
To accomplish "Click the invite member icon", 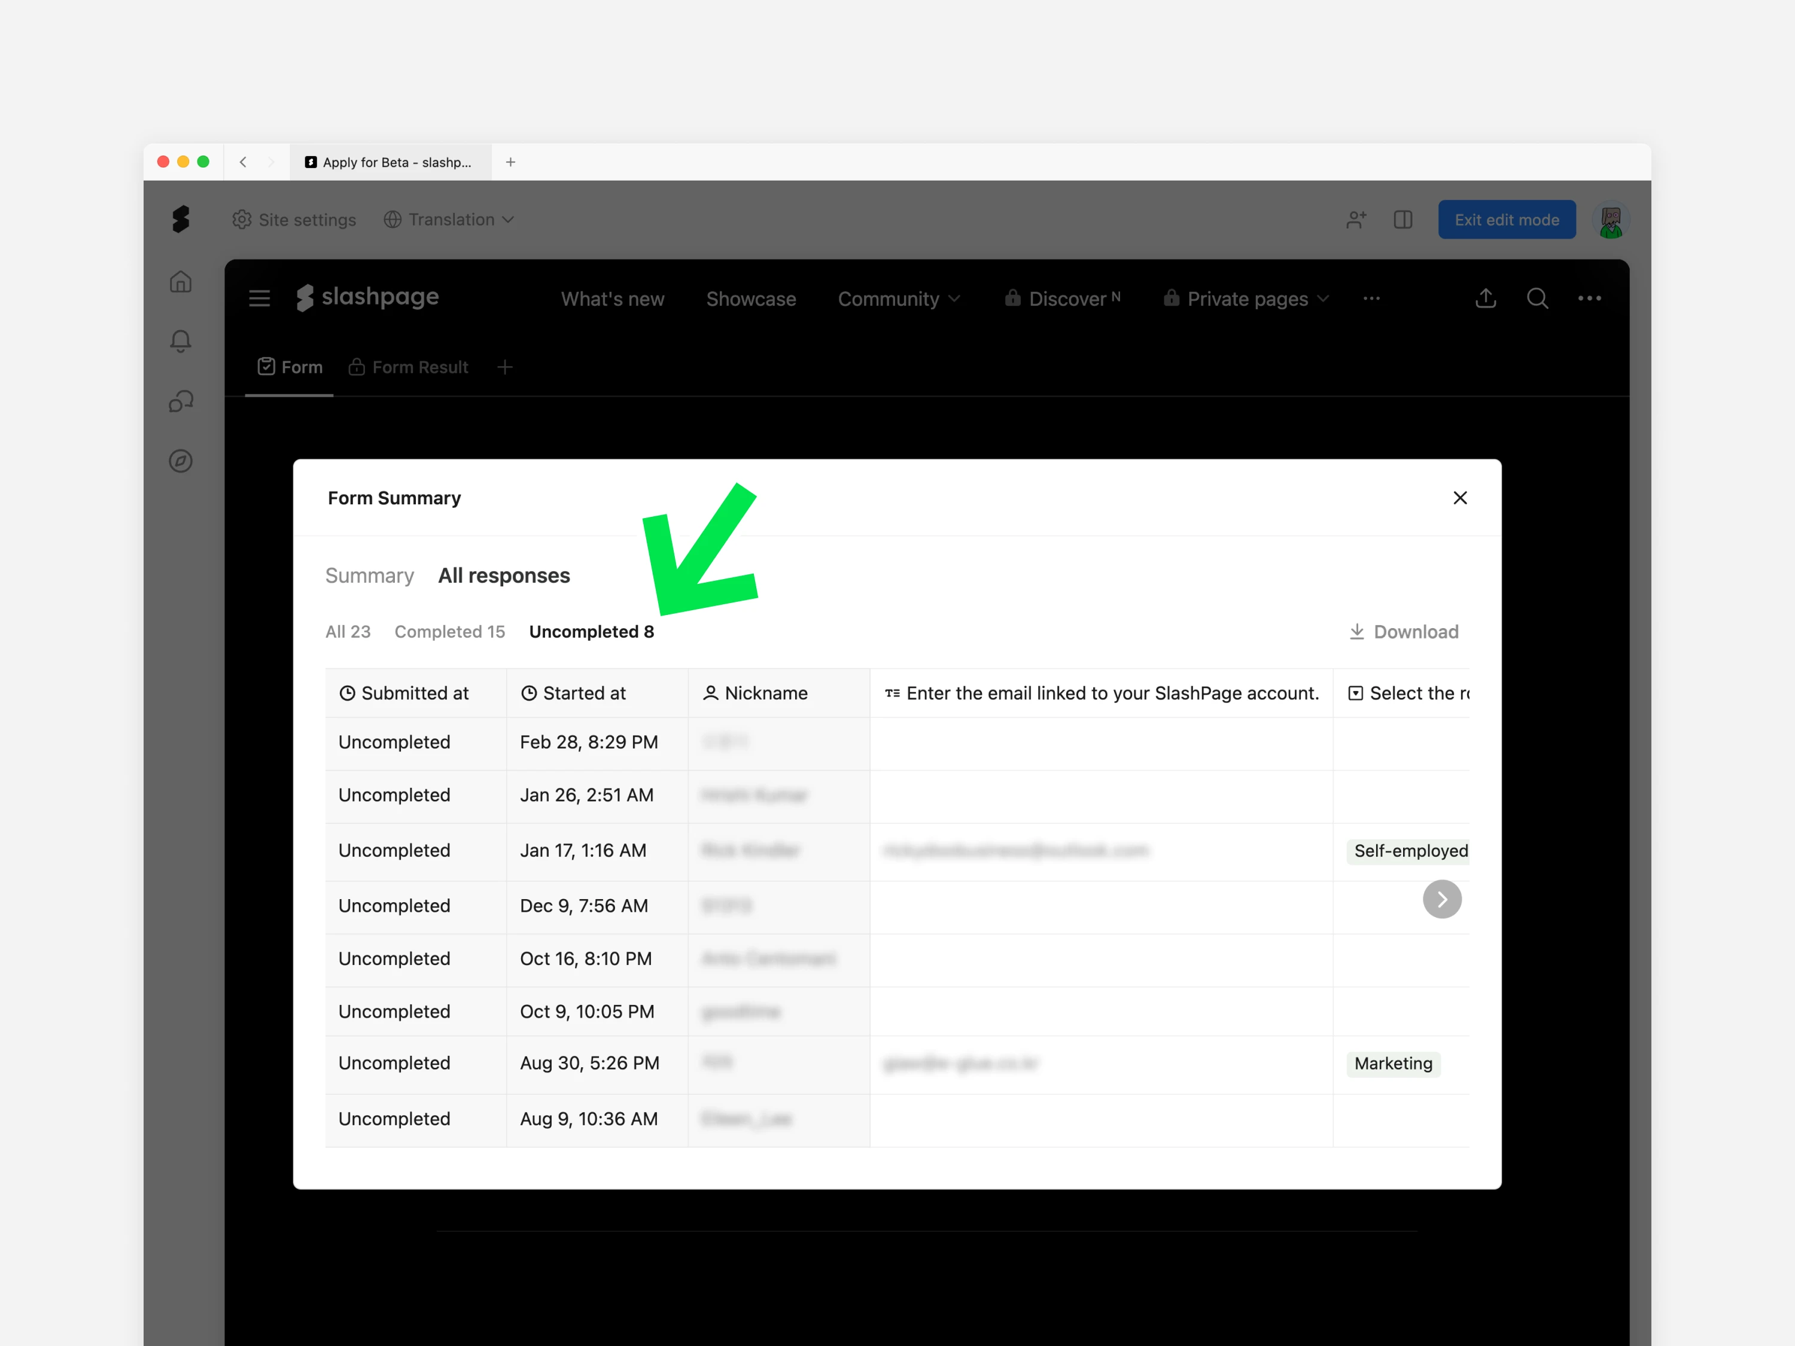I will (1356, 220).
